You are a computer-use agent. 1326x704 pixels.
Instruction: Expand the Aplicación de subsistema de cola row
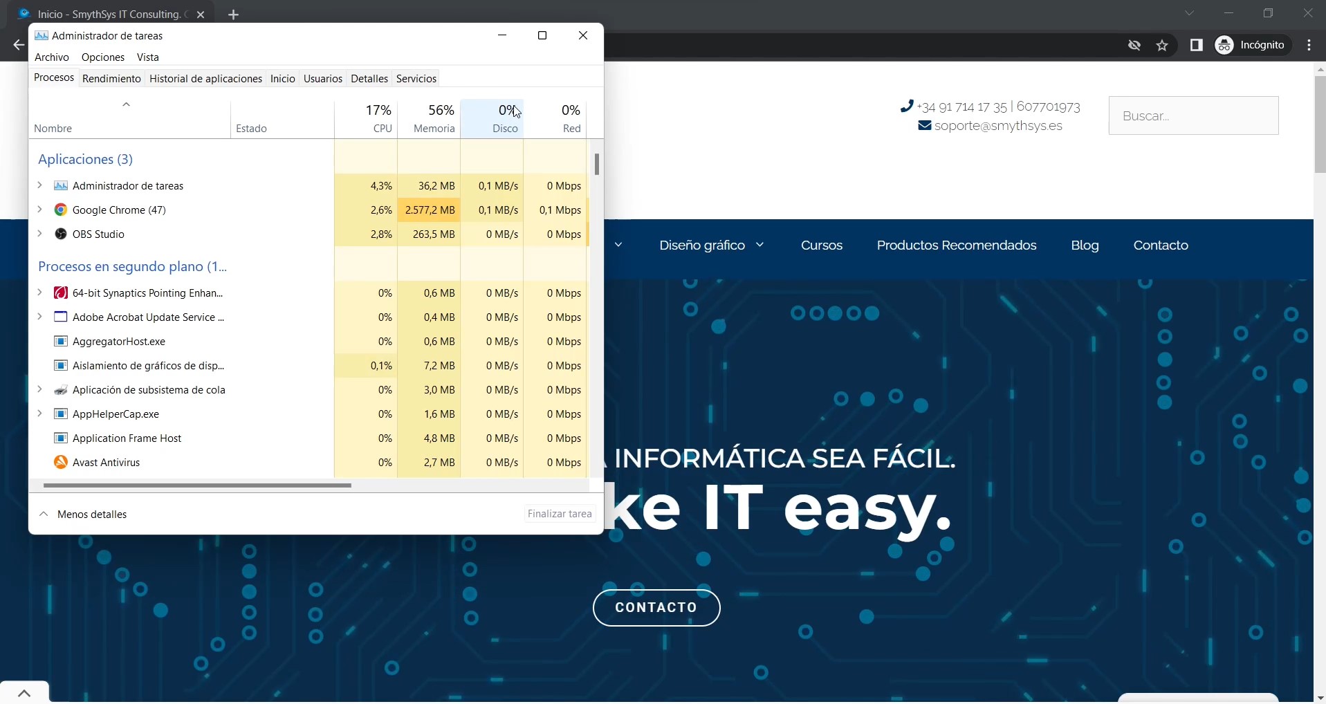pos(39,389)
